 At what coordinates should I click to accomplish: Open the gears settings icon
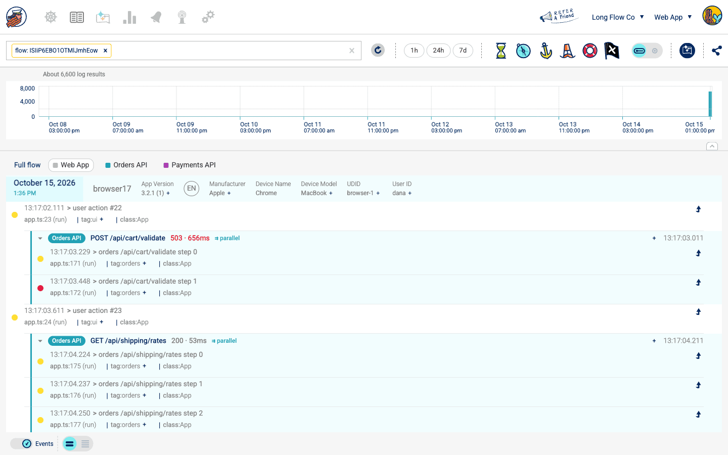[208, 17]
